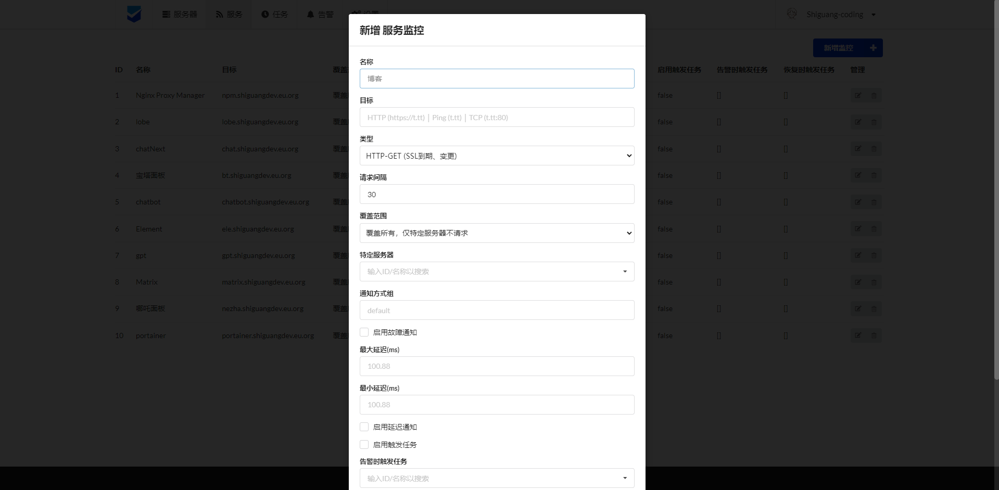Click the bt.shiguangdev.eu.org target cell
The height and width of the screenshot is (490, 999).
click(x=257, y=175)
